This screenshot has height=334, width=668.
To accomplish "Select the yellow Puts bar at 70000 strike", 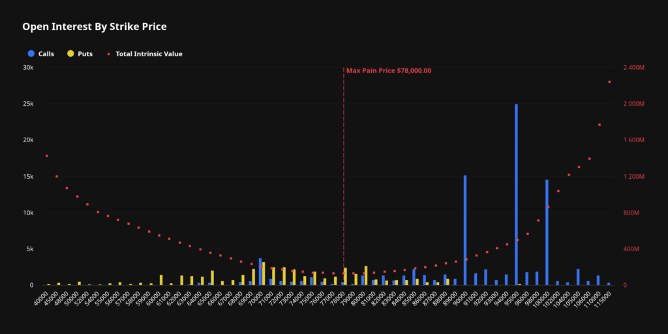I will coord(264,273).
